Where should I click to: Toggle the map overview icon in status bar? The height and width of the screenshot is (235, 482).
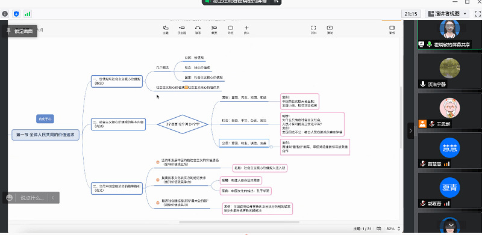379,228
